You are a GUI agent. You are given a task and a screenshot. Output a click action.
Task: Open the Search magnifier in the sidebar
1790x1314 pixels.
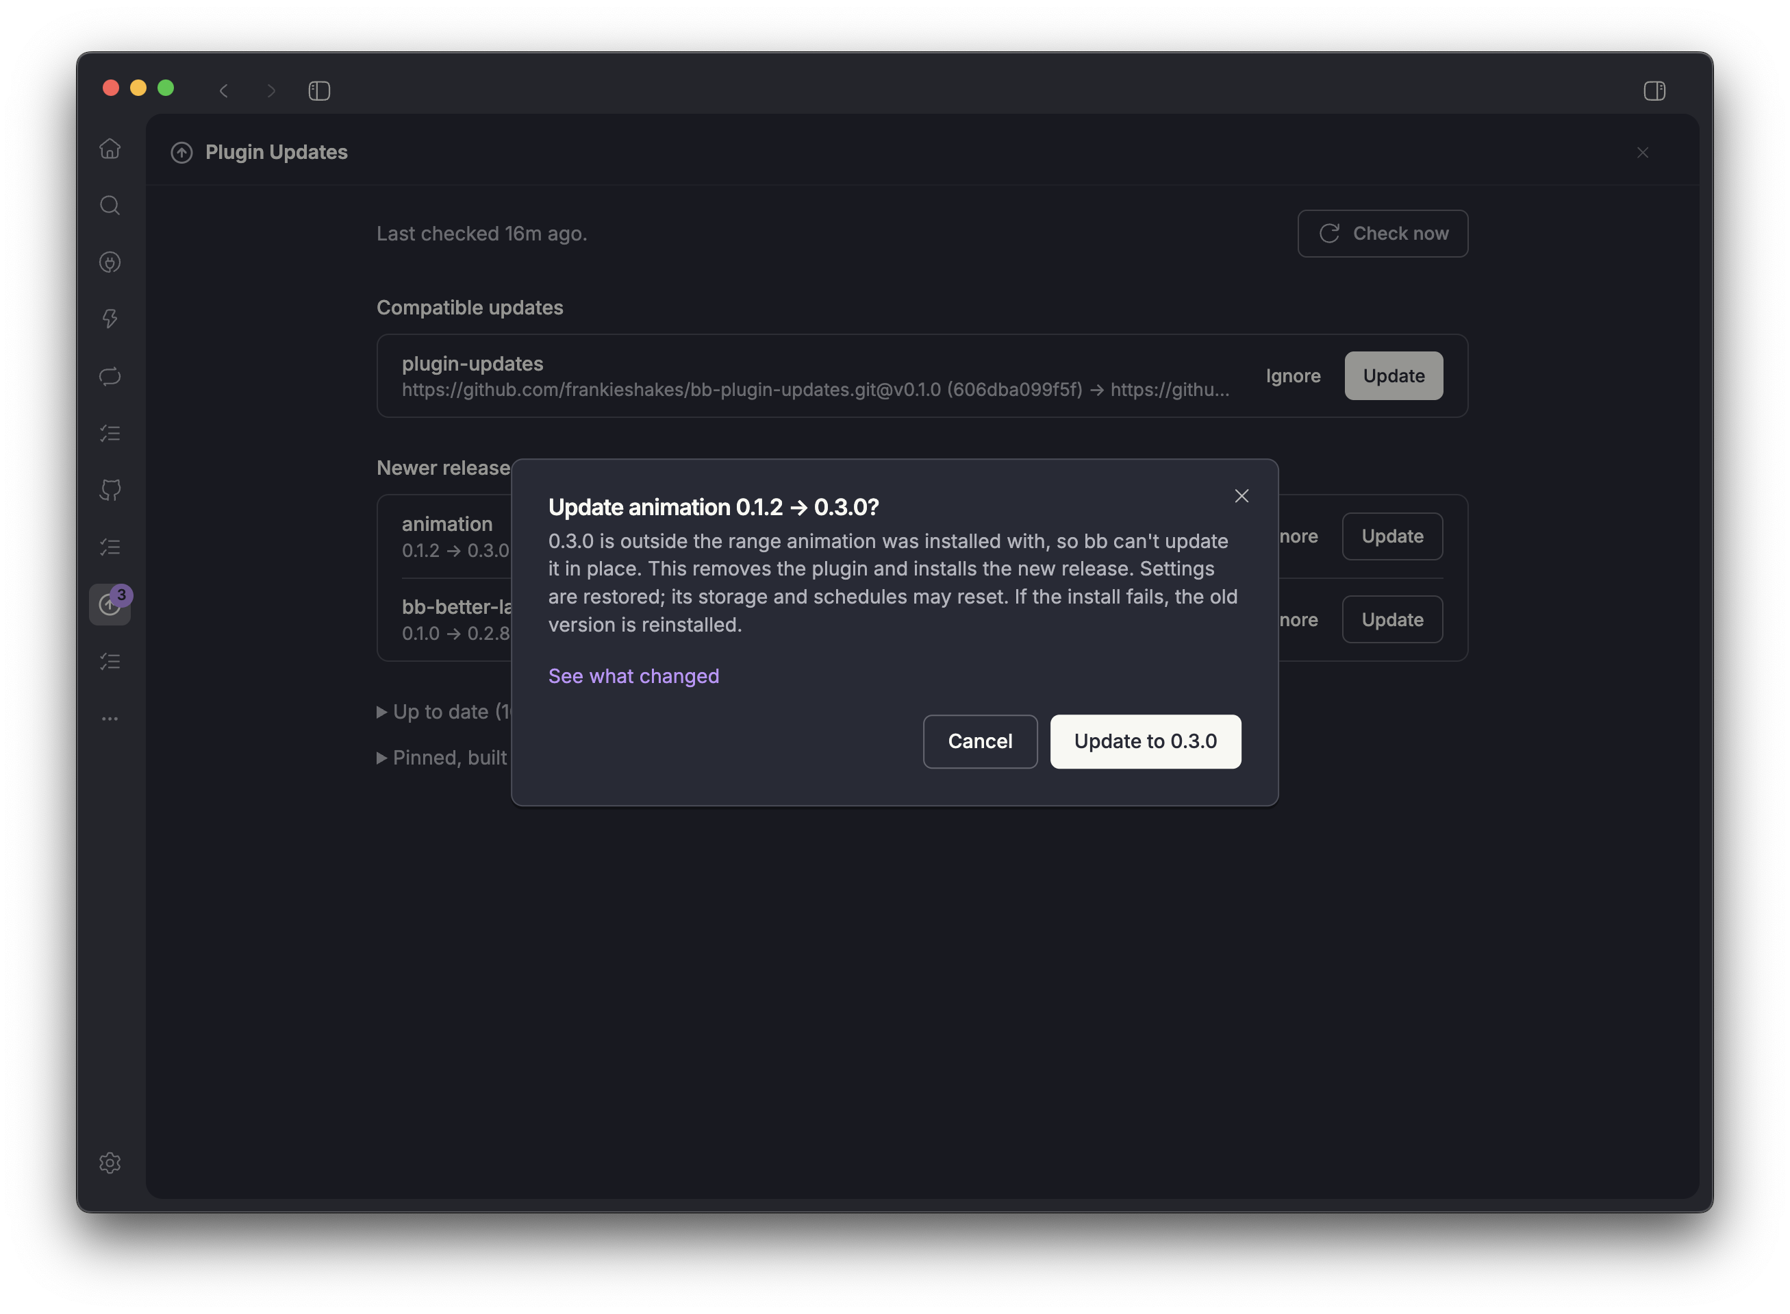pyautogui.click(x=110, y=206)
